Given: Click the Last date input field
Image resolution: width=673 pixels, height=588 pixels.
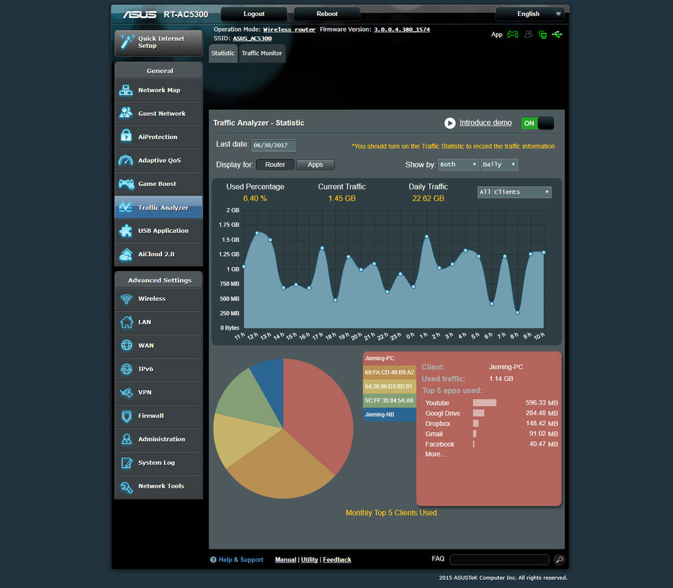Looking at the screenshot, I should 273,146.
